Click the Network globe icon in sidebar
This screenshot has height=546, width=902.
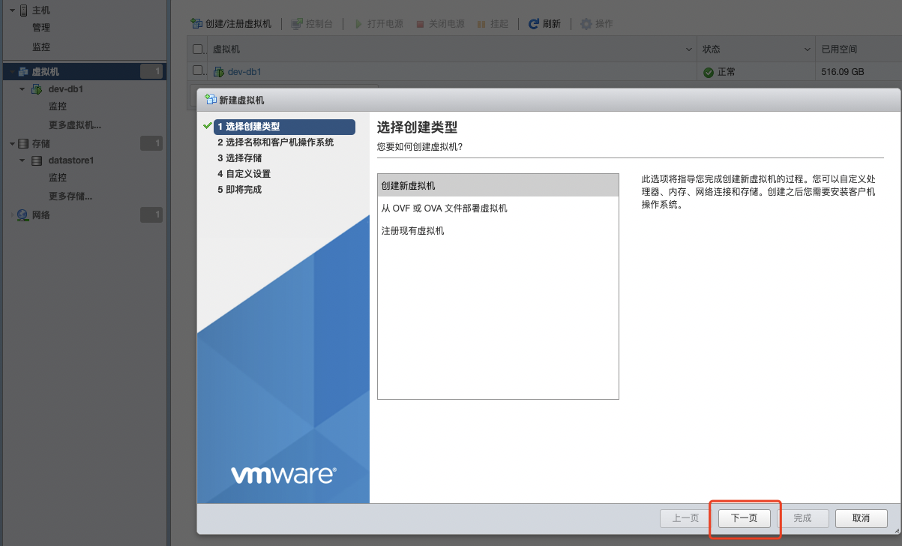tap(22, 215)
